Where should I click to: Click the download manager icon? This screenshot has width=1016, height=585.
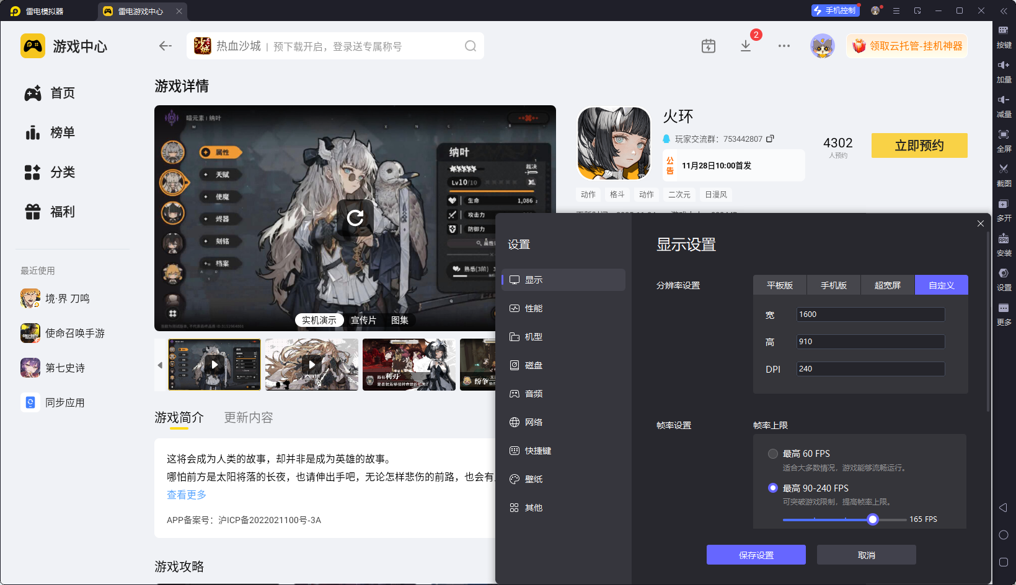pos(746,46)
